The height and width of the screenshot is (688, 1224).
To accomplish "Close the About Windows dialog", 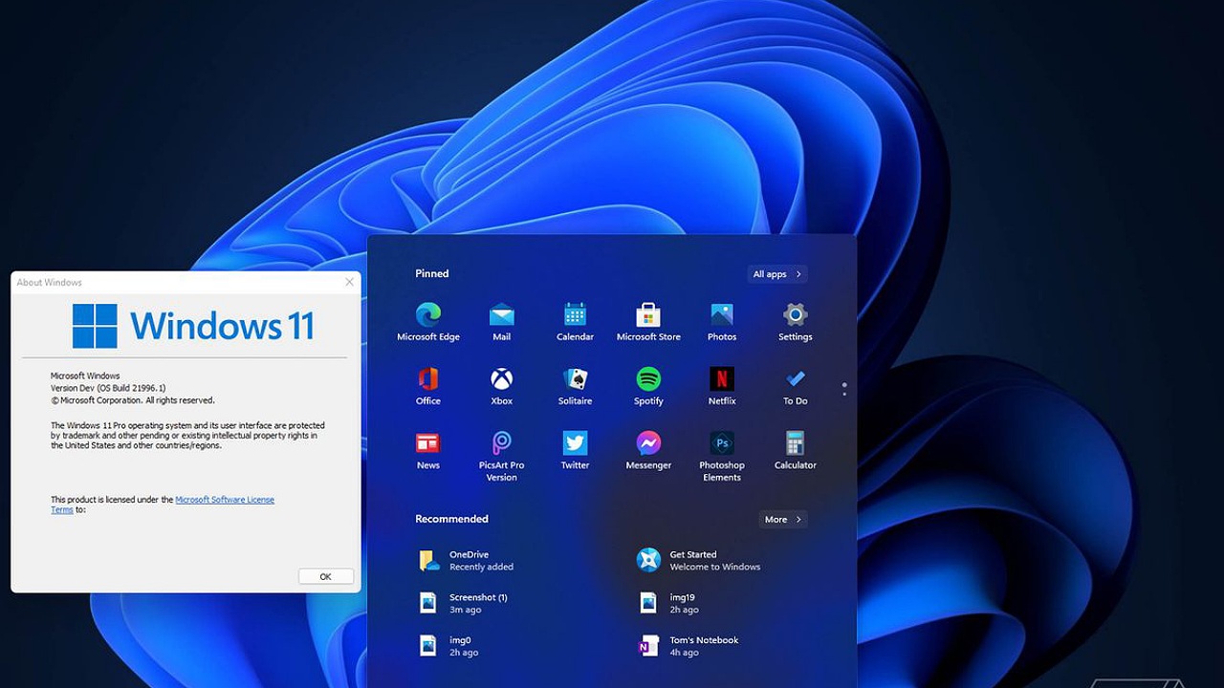I will [349, 282].
